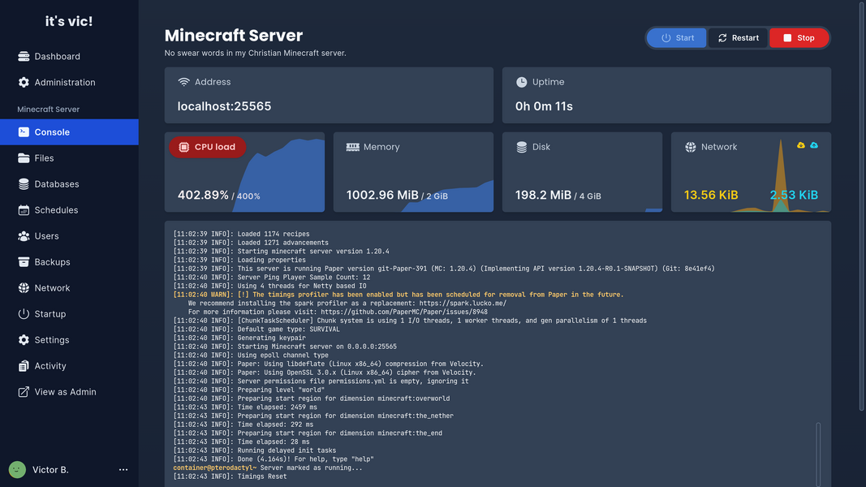Open the Settings menu item
866x487 pixels.
click(x=51, y=340)
